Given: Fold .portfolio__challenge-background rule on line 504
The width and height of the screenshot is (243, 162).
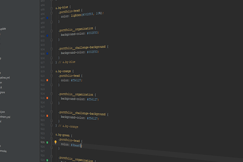Looking at the screenshot, I should pyautogui.click(x=51, y=49).
